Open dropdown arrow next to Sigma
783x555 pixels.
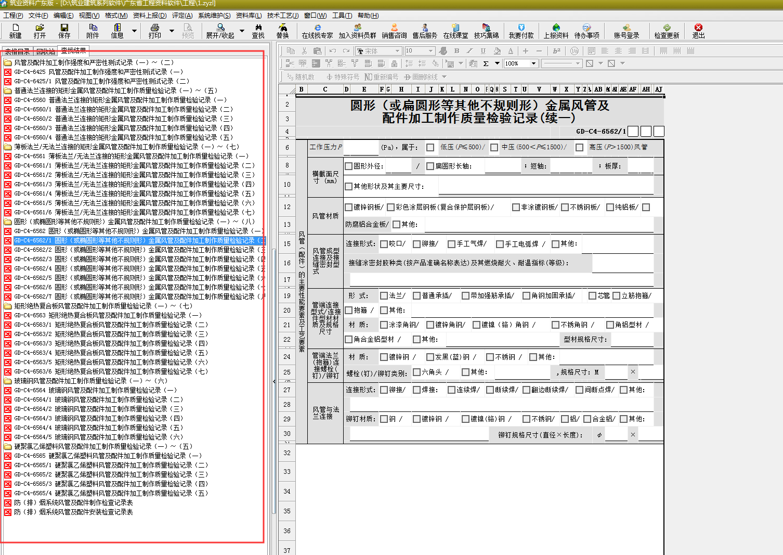[x=497, y=63]
